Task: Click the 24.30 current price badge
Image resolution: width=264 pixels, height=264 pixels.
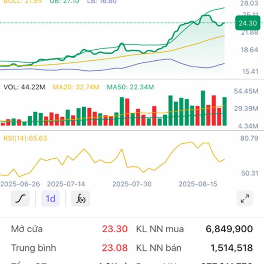Action: (248, 23)
